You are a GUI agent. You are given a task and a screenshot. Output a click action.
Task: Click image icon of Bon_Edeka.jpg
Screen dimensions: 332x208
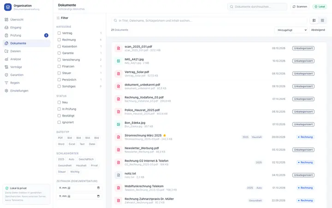click(x=119, y=124)
